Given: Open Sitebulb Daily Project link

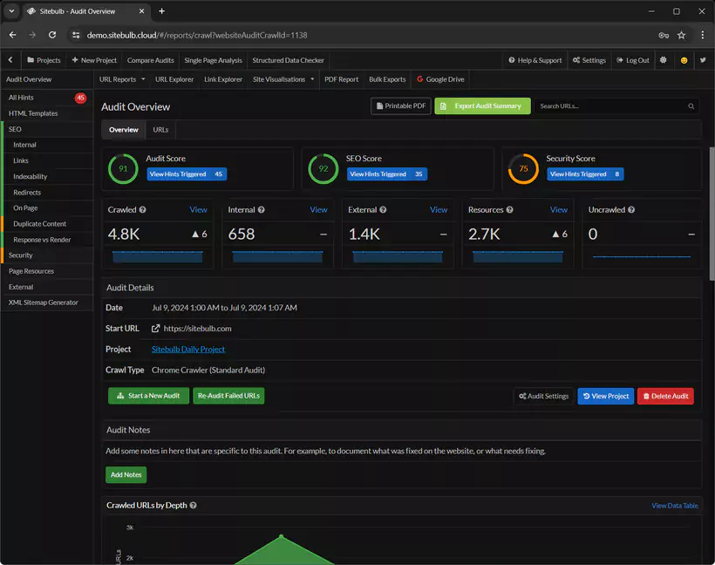Looking at the screenshot, I should coord(187,350).
